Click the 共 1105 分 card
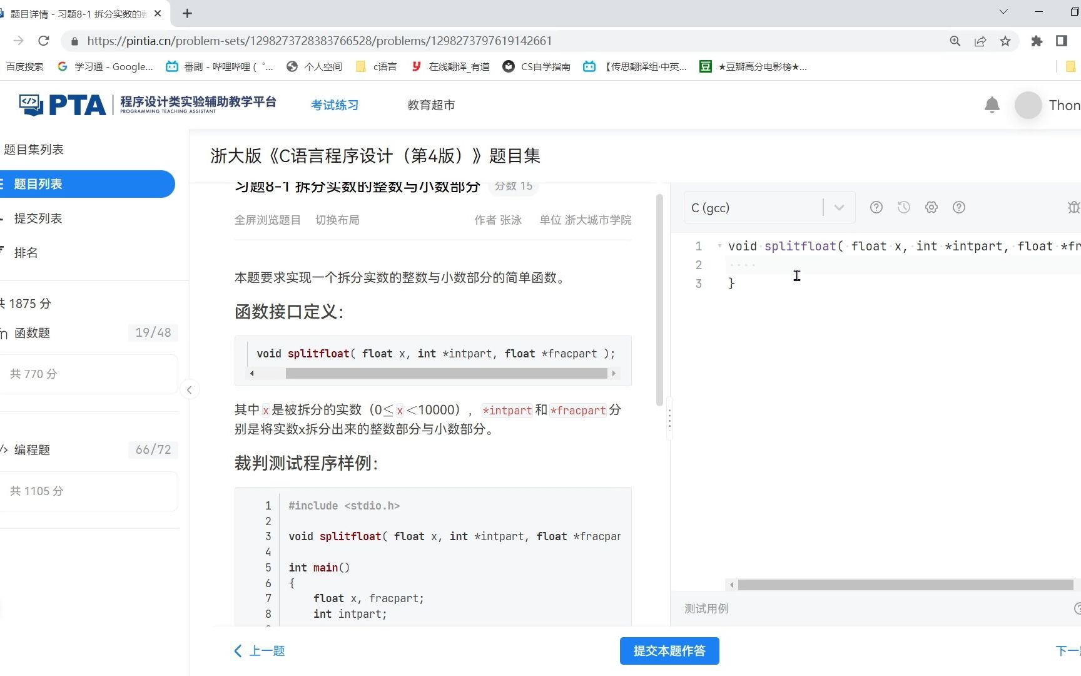This screenshot has width=1081, height=676. click(x=88, y=491)
